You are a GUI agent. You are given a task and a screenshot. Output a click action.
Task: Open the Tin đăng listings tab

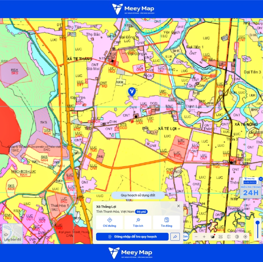(x=166, y=222)
